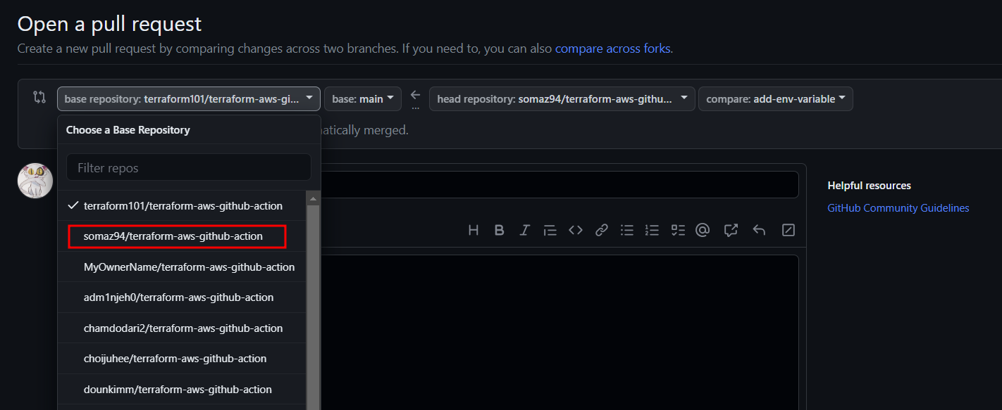This screenshot has height=410, width=1002.
Task: Select dounkimm/terraform-aws-github-action repository
Action: click(x=183, y=390)
